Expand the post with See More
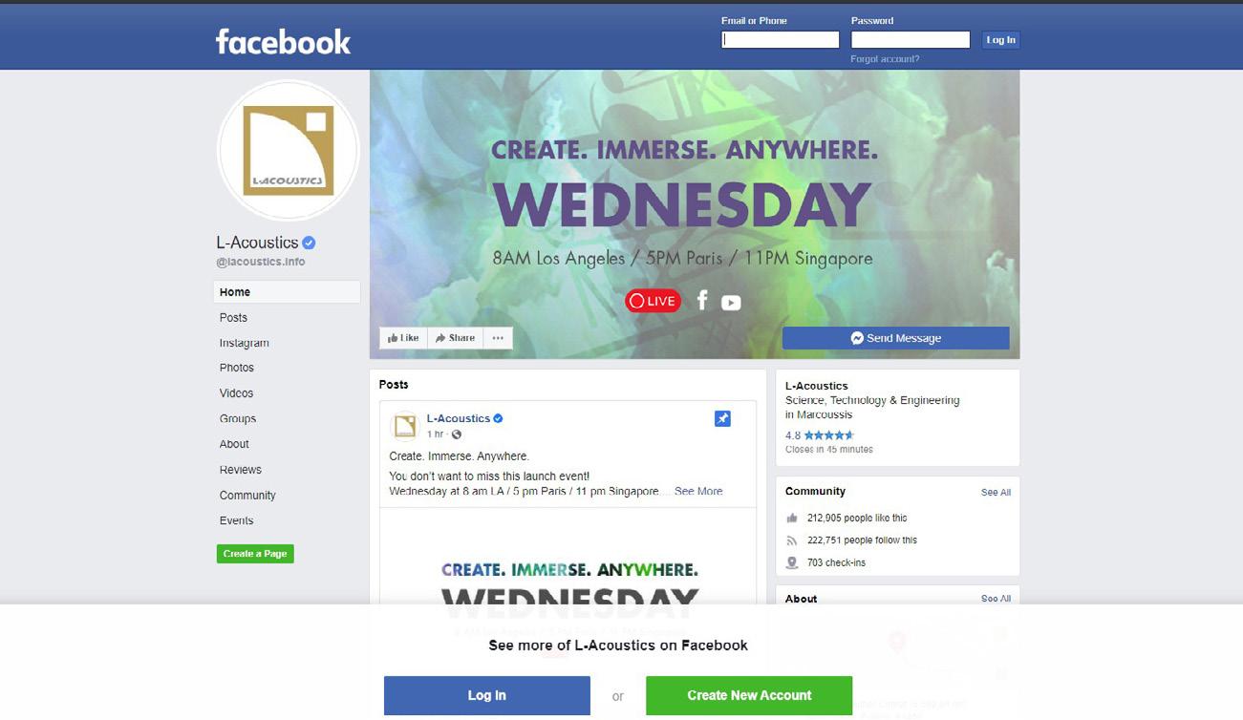The height and width of the screenshot is (720, 1243). 698,491
